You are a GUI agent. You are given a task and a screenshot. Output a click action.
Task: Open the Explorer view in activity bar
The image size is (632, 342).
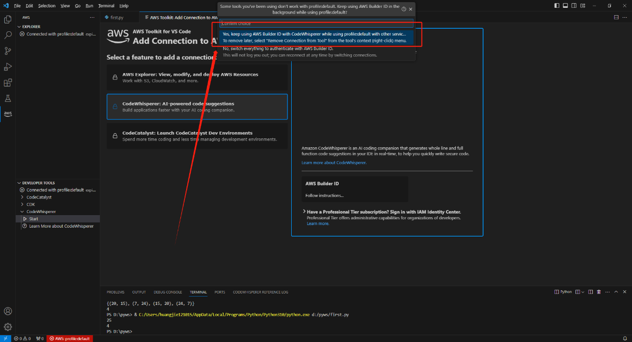pyautogui.click(x=8, y=19)
